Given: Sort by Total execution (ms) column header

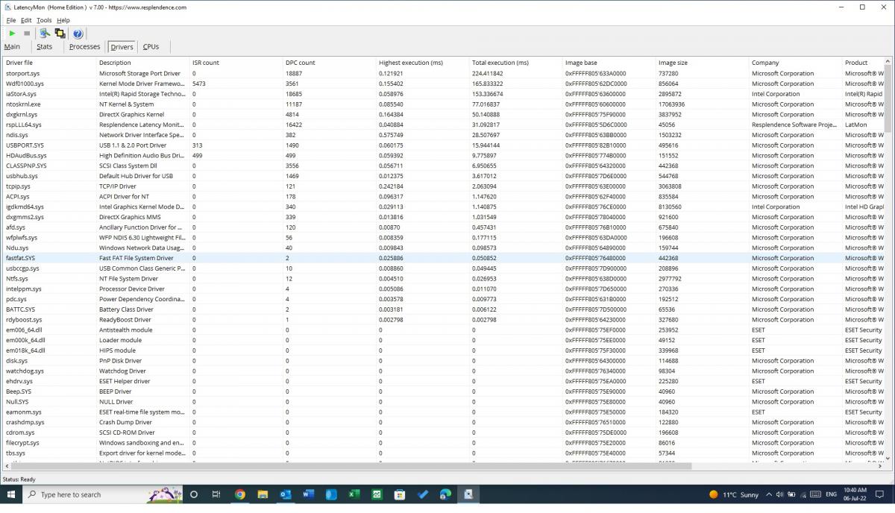Looking at the screenshot, I should (515, 63).
